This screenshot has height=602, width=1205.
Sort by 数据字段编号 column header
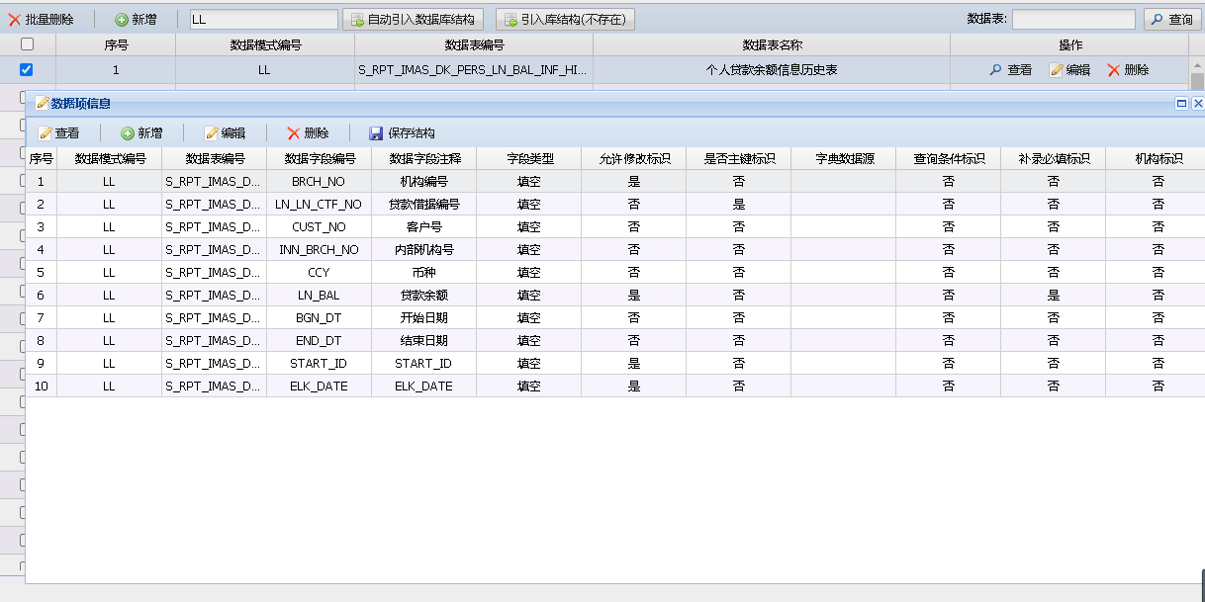pos(319,158)
